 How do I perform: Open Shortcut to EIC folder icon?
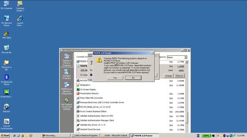tap(7, 65)
